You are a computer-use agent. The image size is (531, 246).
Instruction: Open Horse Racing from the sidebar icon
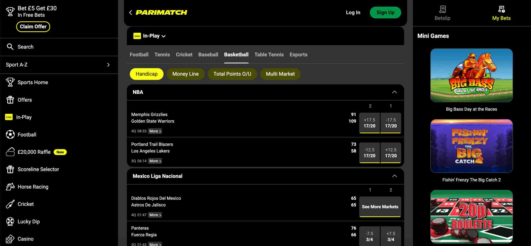point(10,187)
